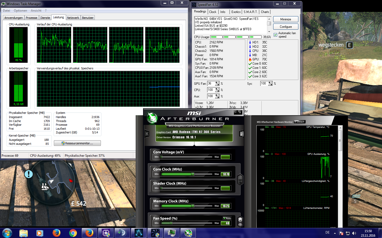This screenshot has width=382, height=238.
Task: Switch to the Assassin's Creed game taskbar icon
Action: (139, 233)
